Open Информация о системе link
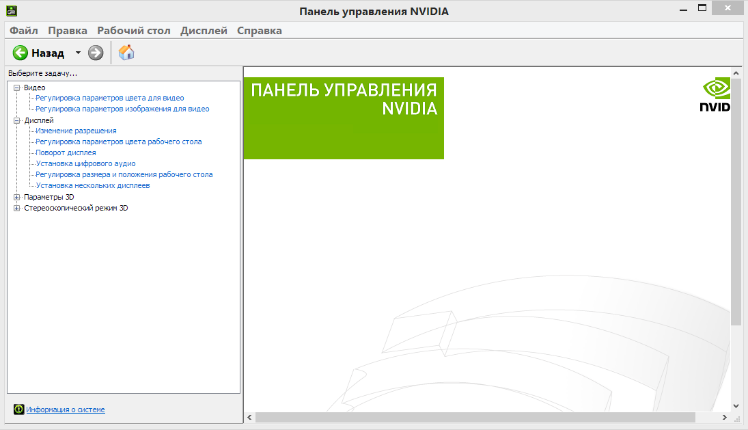The image size is (748, 430). click(x=66, y=409)
